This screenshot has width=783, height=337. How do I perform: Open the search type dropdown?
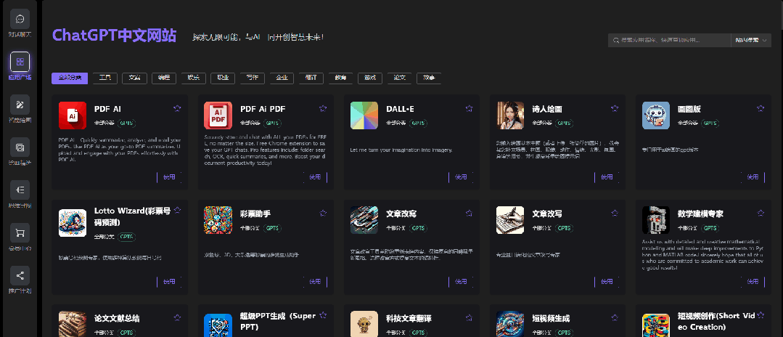pos(750,41)
